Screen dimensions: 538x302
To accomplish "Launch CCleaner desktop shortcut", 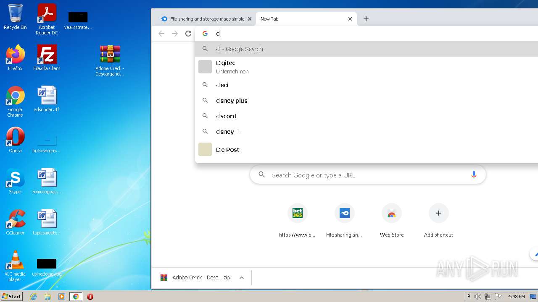I will click(15, 222).
